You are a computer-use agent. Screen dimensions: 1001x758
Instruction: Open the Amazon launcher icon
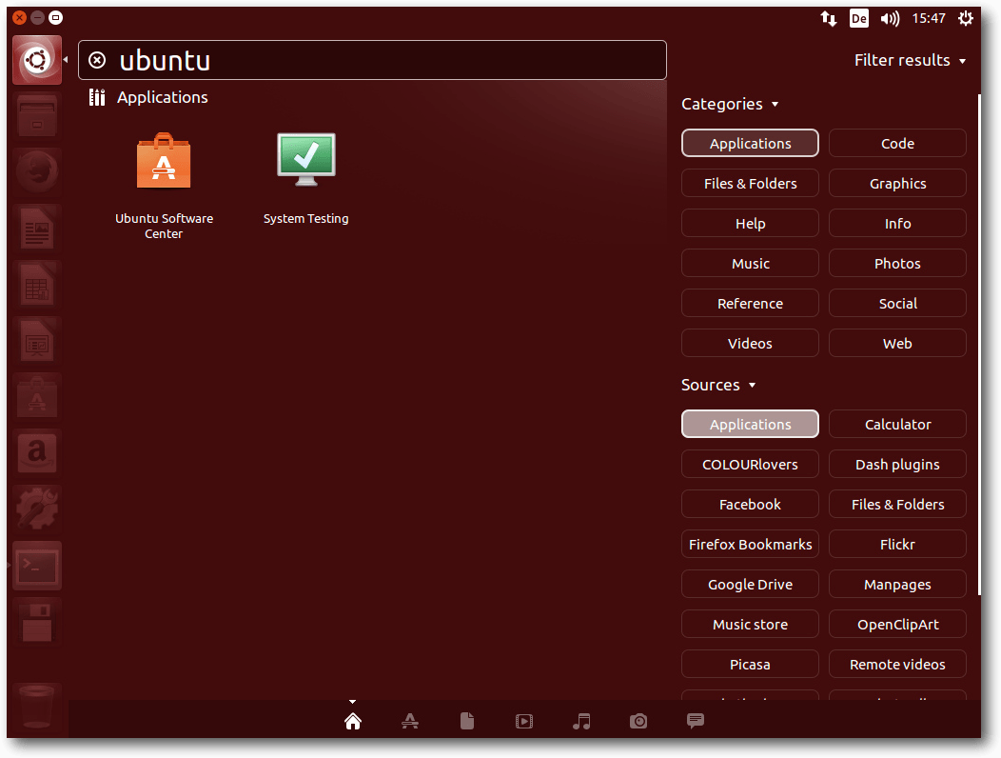(x=37, y=452)
